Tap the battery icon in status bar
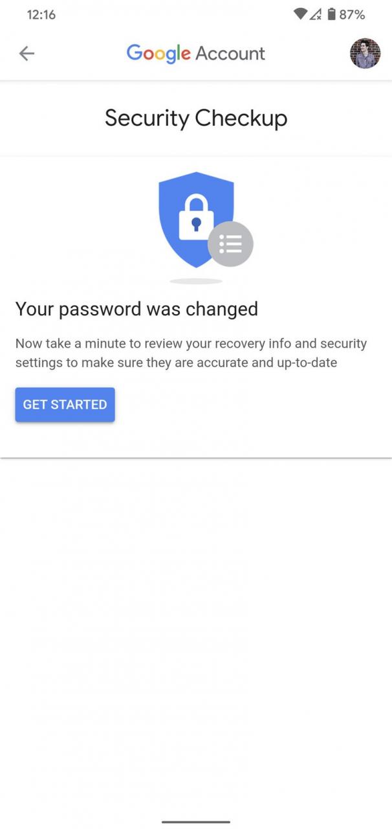This screenshot has height=829, width=392. [x=331, y=14]
